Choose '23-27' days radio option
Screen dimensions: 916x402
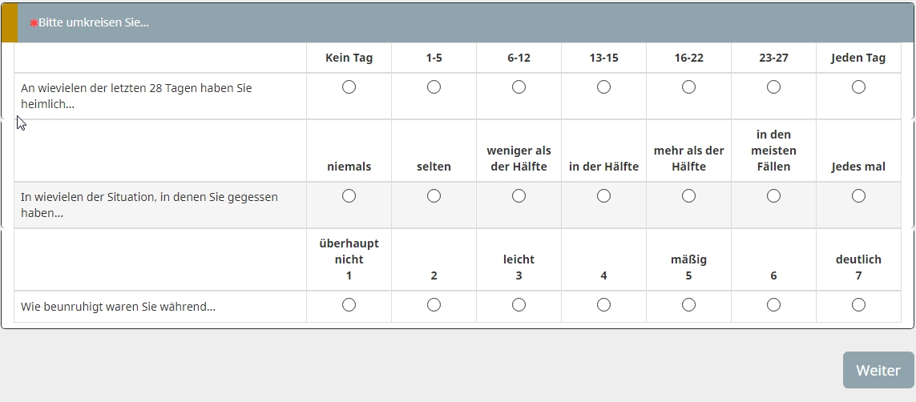point(773,87)
